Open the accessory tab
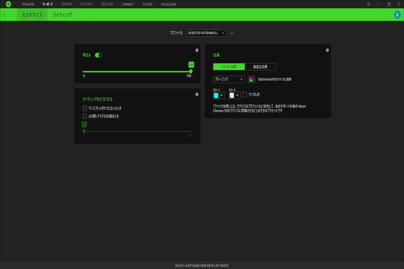Image resolution: width=404 pixels, height=269 pixels. (67, 4)
